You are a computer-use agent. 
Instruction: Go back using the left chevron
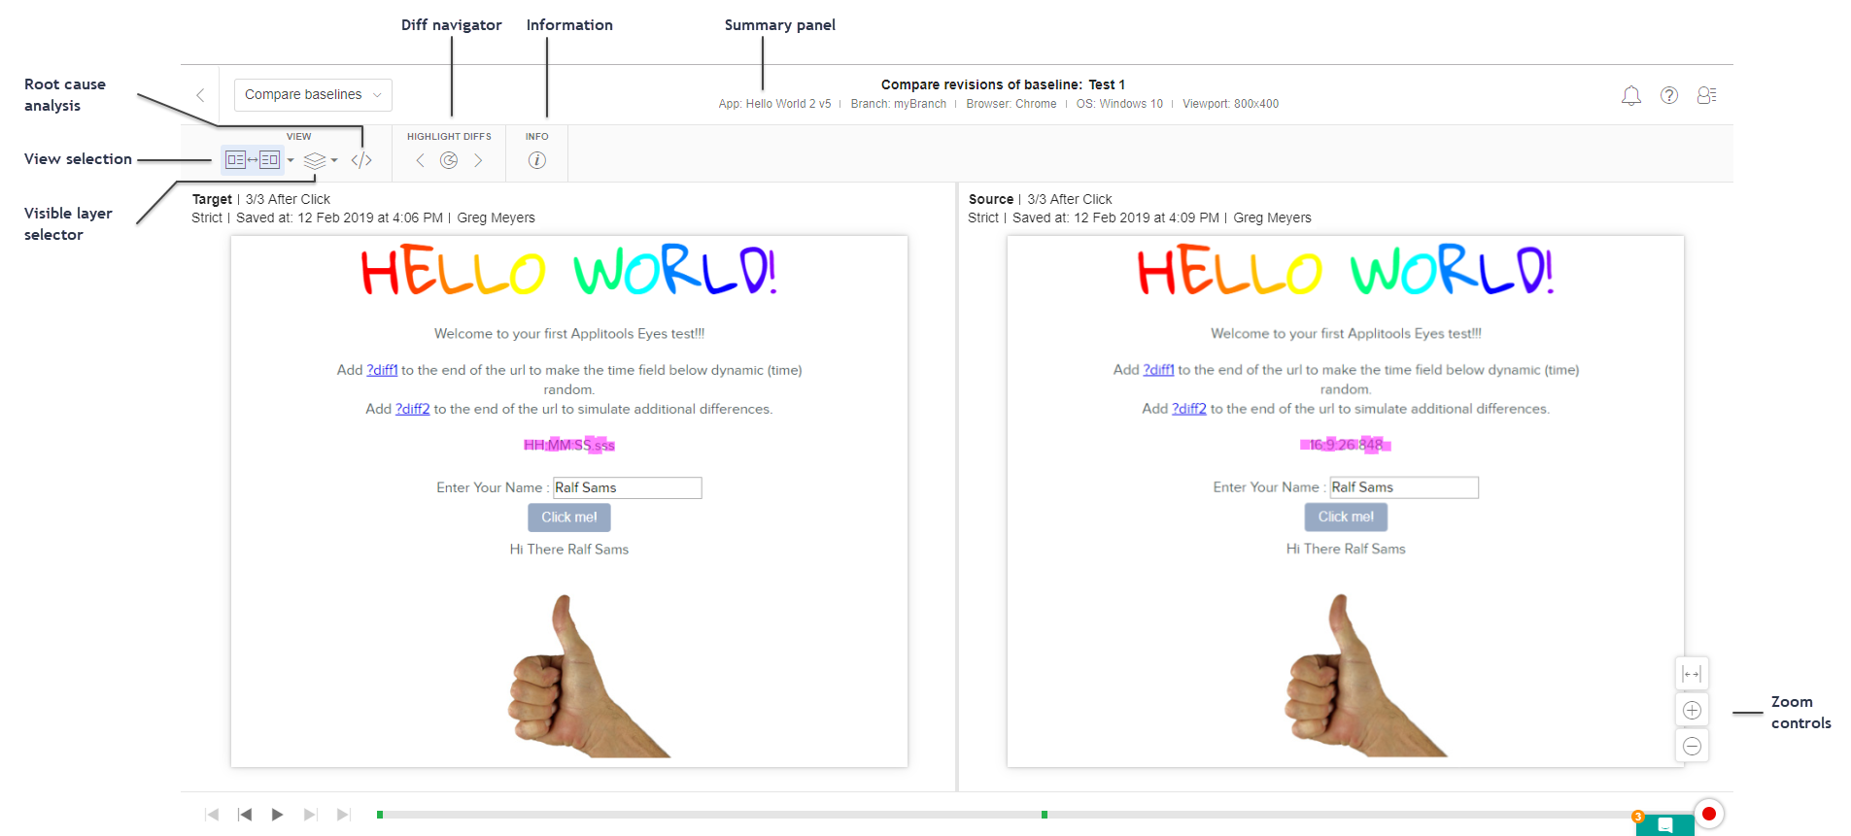(x=200, y=95)
